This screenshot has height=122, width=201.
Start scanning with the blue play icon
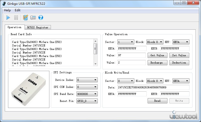8,18
